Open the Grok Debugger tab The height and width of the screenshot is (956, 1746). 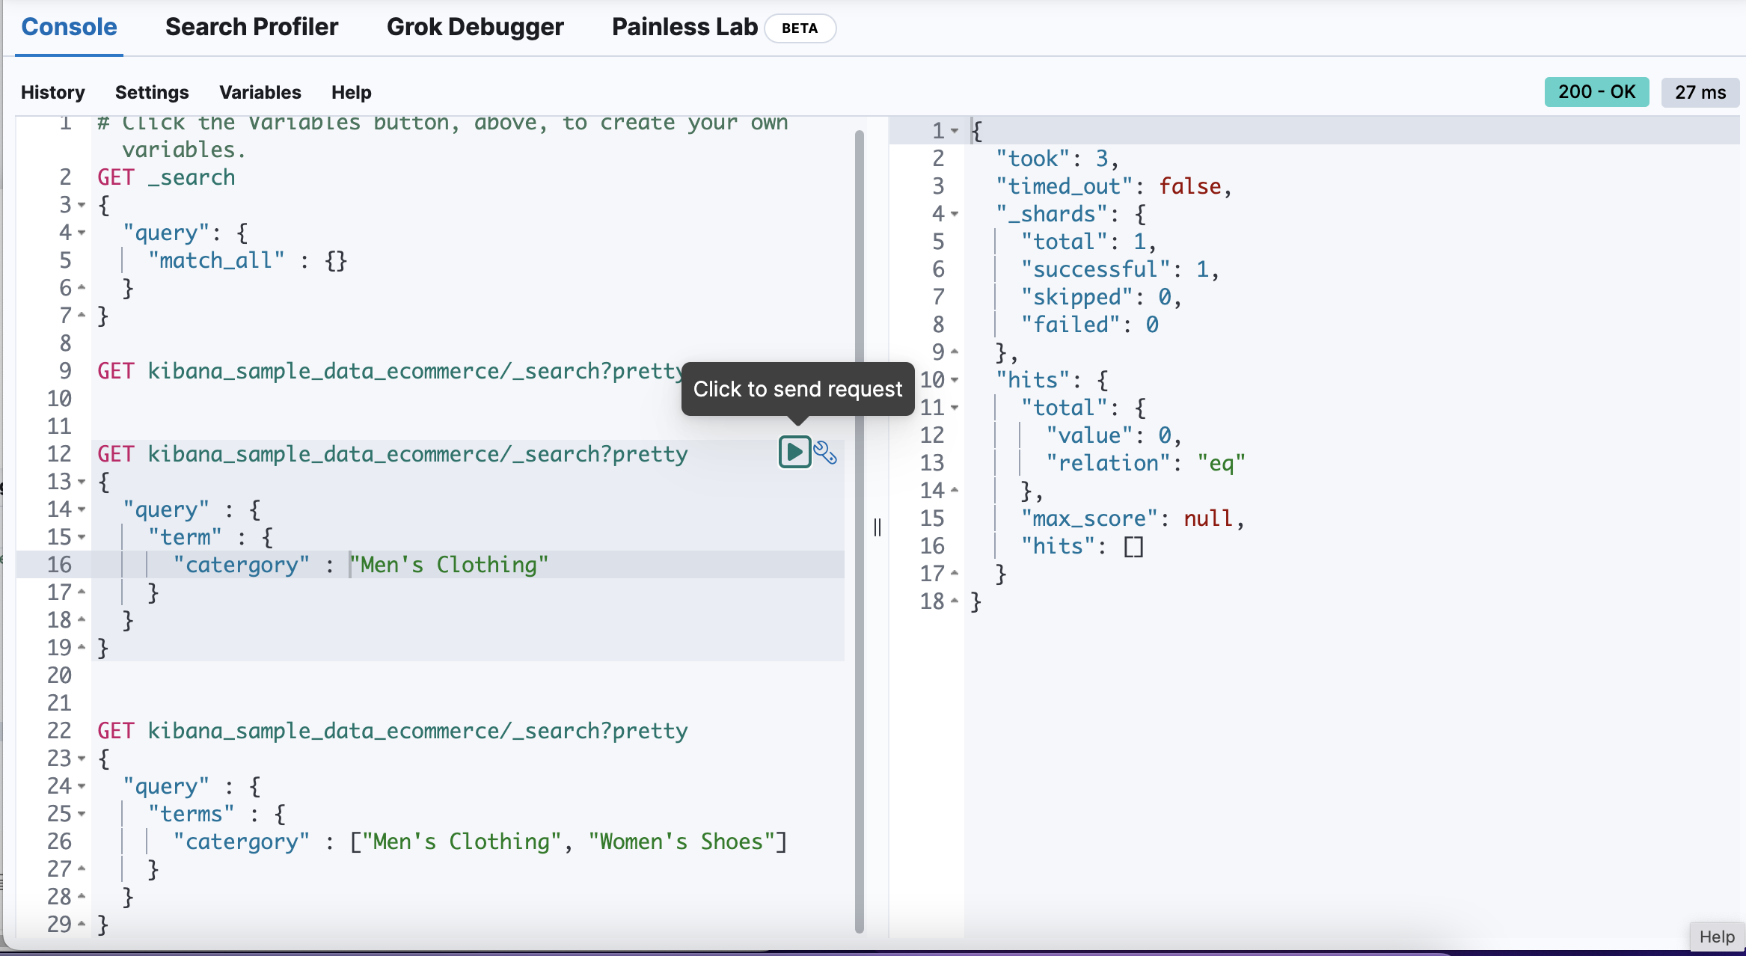coord(475,27)
